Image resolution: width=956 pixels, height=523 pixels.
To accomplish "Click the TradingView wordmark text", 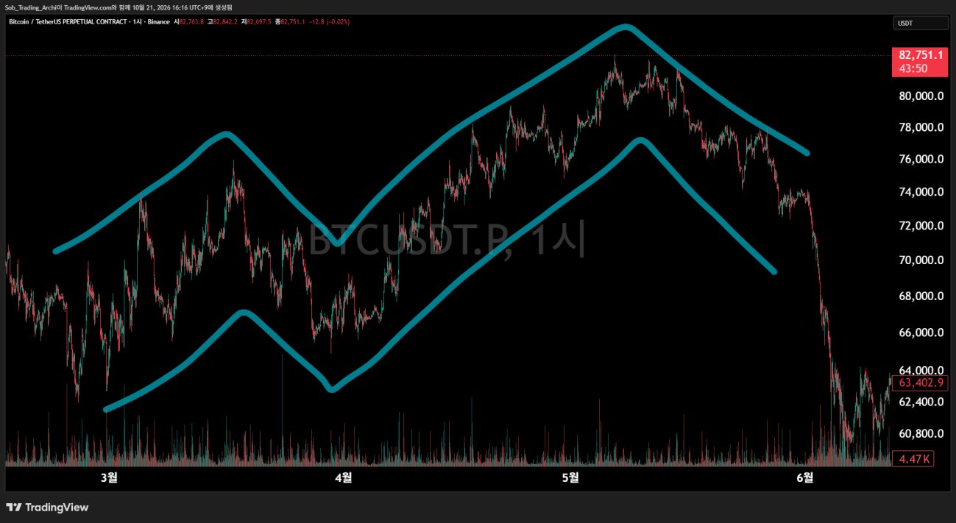I will 57,508.
